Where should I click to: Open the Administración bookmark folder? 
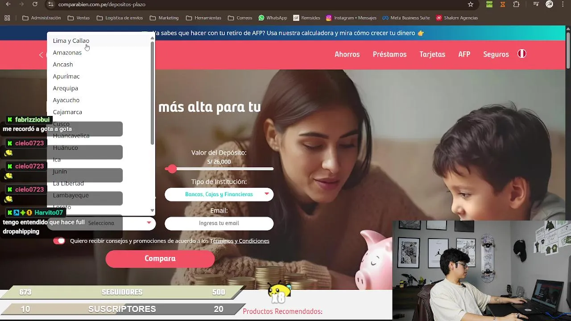[x=41, y=18]
